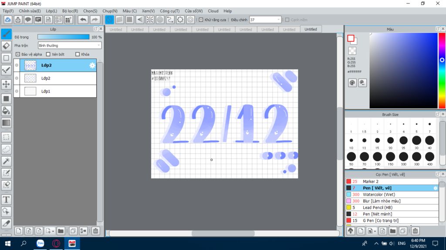This screenshot has height=250, width=446.
Task: Expand the add-brush dropdown in brush panel
Action: [x=375, y=231]
